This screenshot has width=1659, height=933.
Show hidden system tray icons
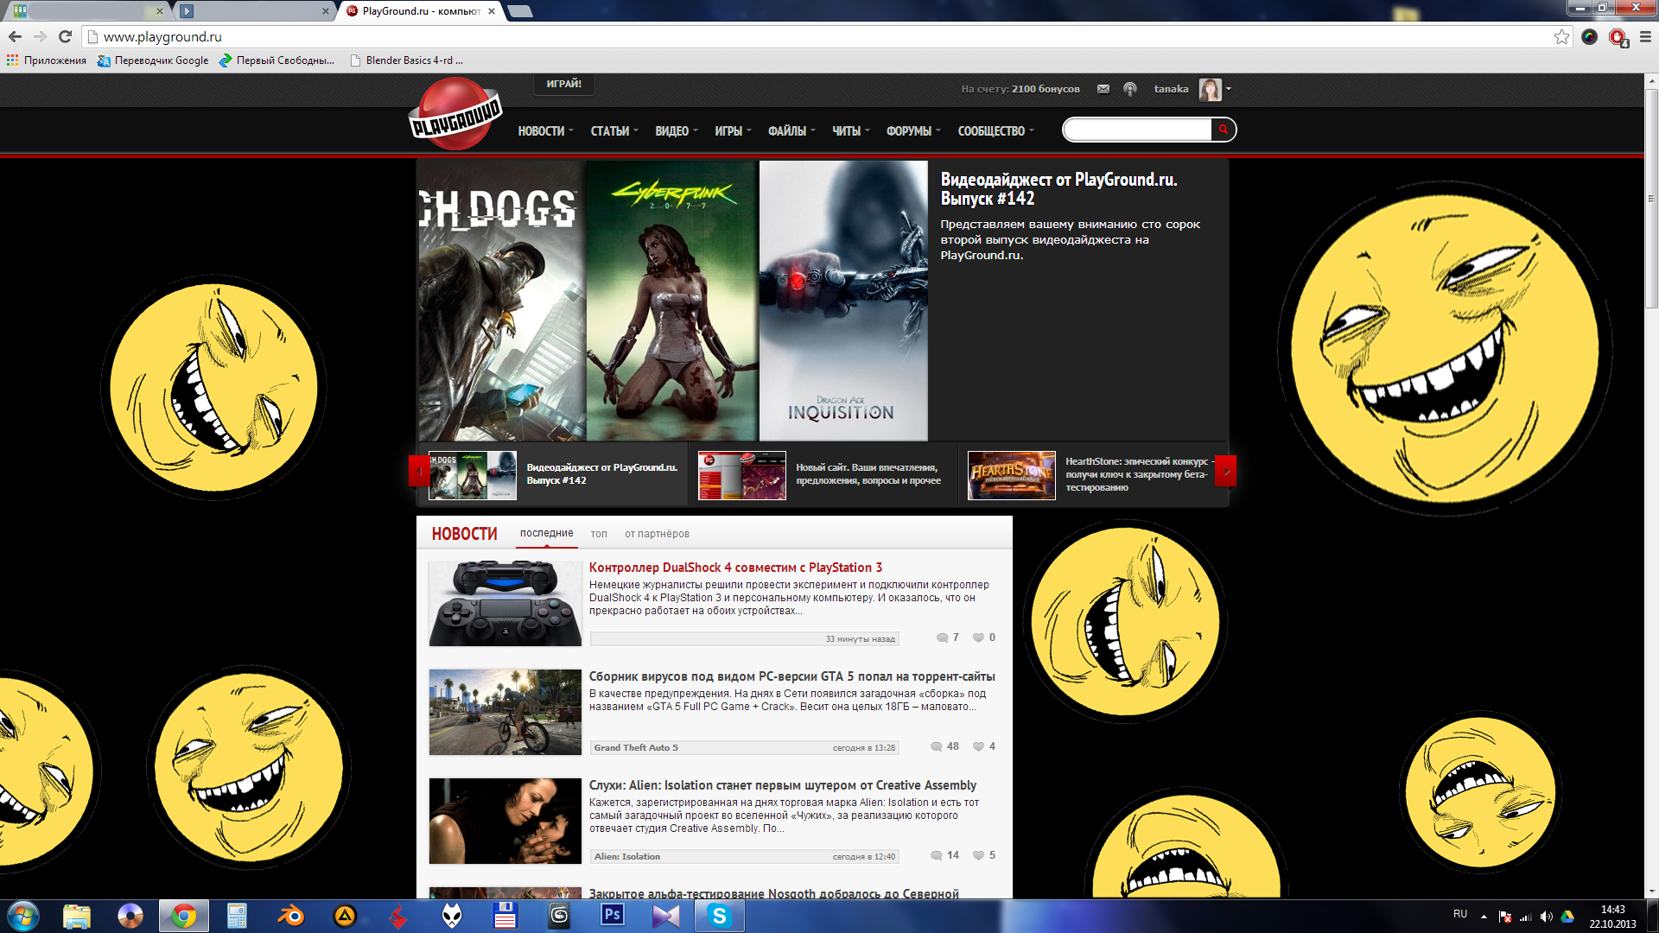pyautogui.click(x=1484, y=917)
